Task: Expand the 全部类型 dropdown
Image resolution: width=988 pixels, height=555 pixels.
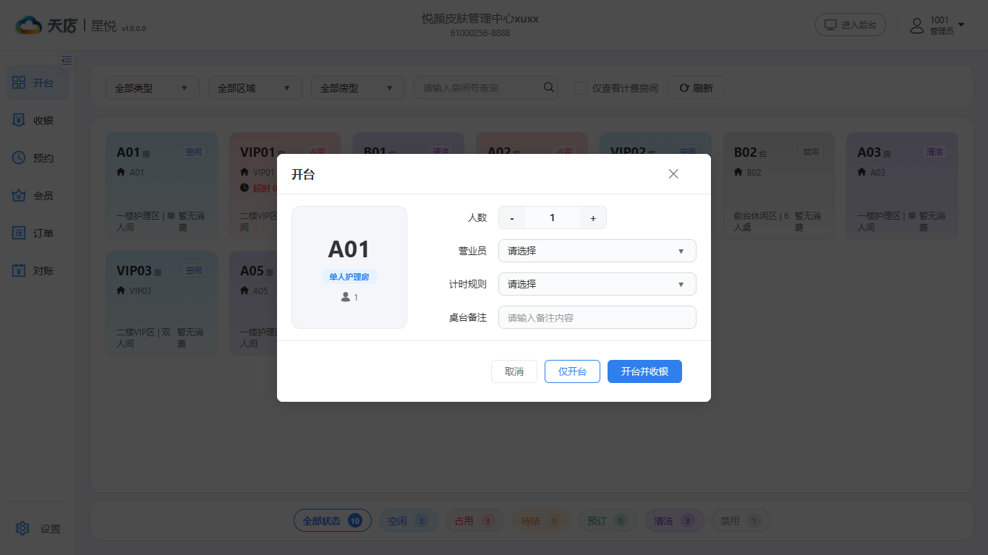Action: (x=152, y=87)
